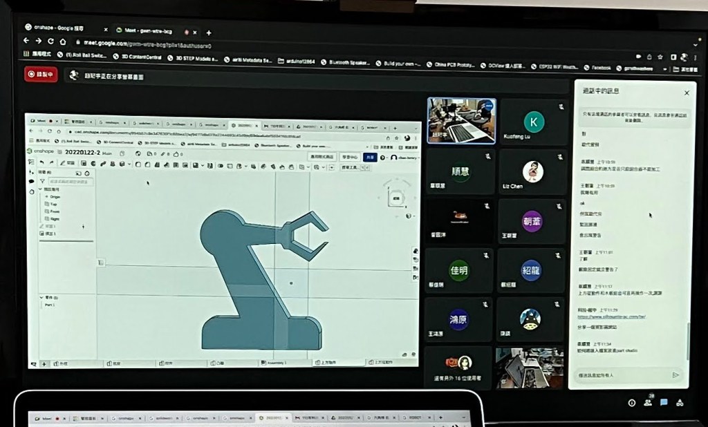Open the 16 other users tile
The width and height of the screenshot is (708, 427).
[x=458, y=368]
